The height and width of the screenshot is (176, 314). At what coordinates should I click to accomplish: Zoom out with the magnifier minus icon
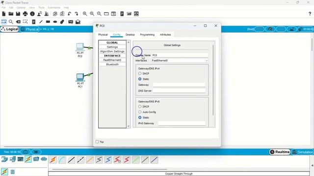[99, 14]
